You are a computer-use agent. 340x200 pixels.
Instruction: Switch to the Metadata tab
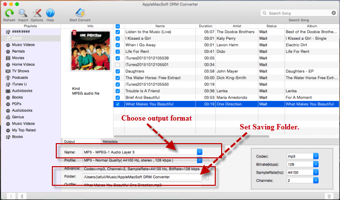click(120, 141)
